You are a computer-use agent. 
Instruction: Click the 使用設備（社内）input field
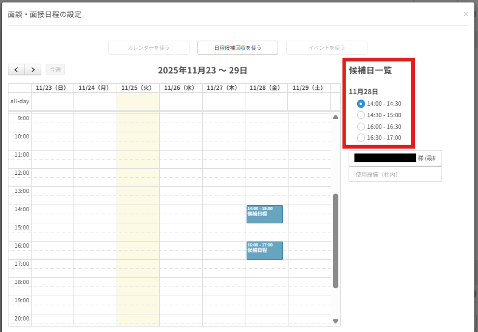pos(395,174)
